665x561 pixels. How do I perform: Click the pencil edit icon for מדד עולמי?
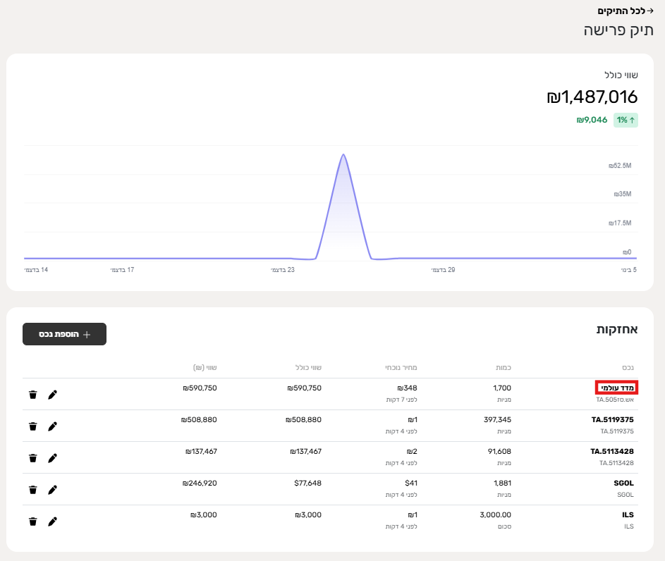[52, 395]
